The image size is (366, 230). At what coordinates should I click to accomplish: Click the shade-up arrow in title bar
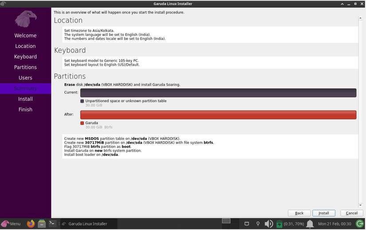342,4
